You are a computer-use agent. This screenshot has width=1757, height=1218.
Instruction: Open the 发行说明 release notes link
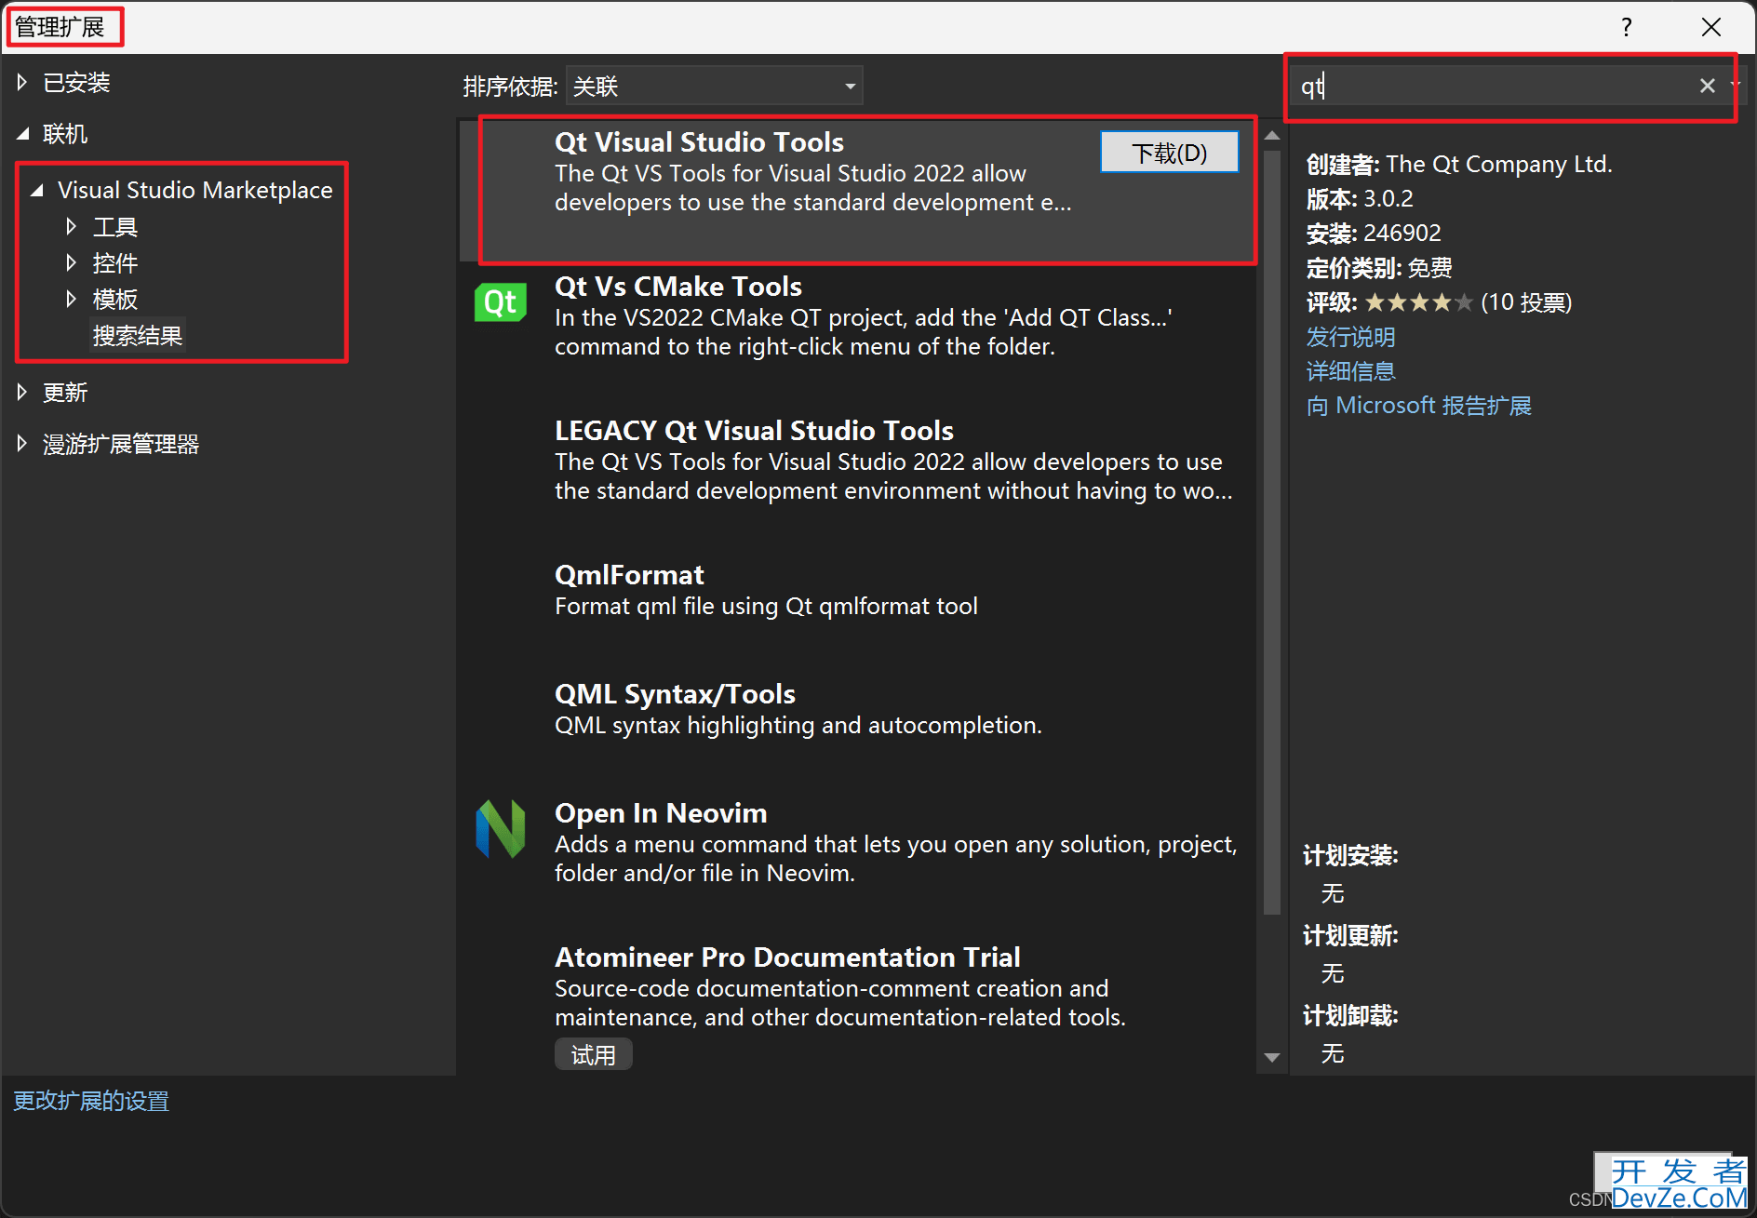click(x=1350, y=336)
